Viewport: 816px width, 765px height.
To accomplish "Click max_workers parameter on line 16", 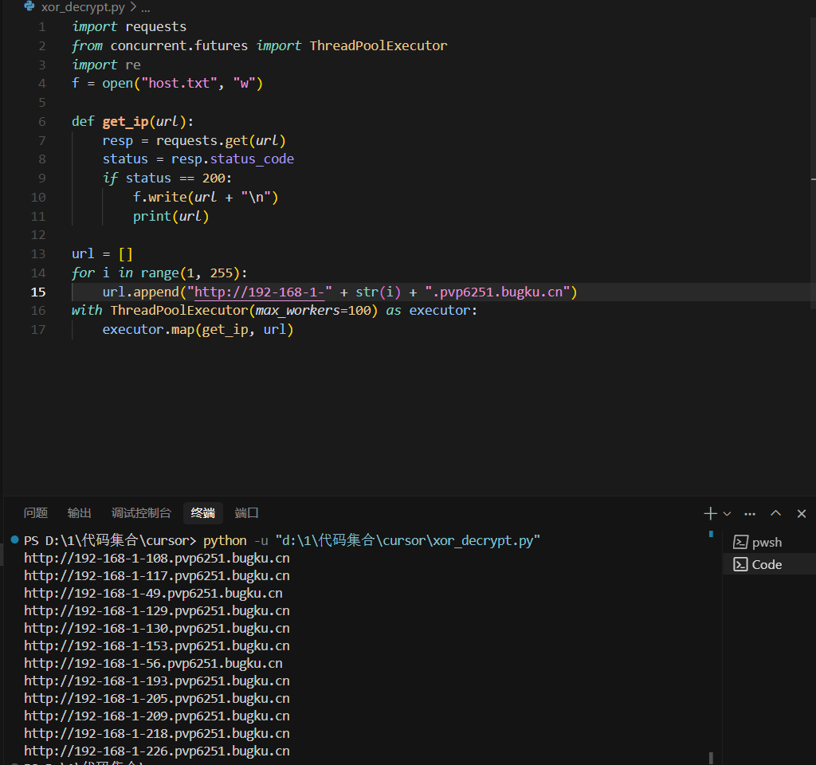I will [298, 311].
